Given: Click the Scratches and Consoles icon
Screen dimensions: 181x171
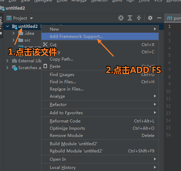Looking at the screenshot, I should 15,68.
